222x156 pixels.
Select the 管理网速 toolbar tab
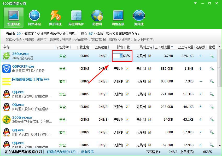point(14,18)
